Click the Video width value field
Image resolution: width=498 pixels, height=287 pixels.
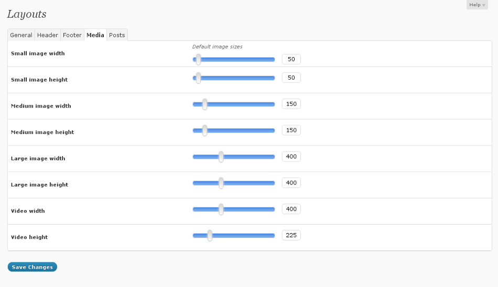click(291, 209)
